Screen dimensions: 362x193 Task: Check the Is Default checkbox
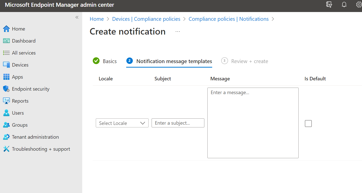click(x=308, y=123)
